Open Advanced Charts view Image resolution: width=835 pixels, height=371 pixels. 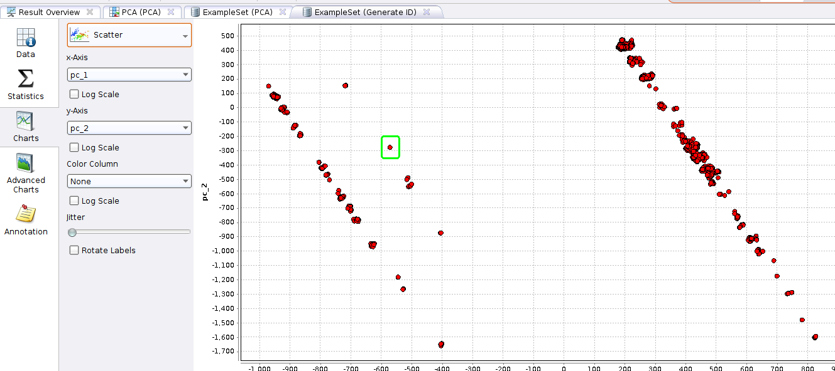(25, 164)
